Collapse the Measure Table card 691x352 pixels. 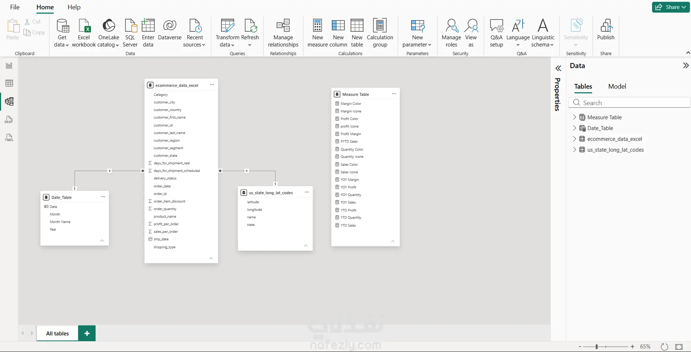pos(393,241)
